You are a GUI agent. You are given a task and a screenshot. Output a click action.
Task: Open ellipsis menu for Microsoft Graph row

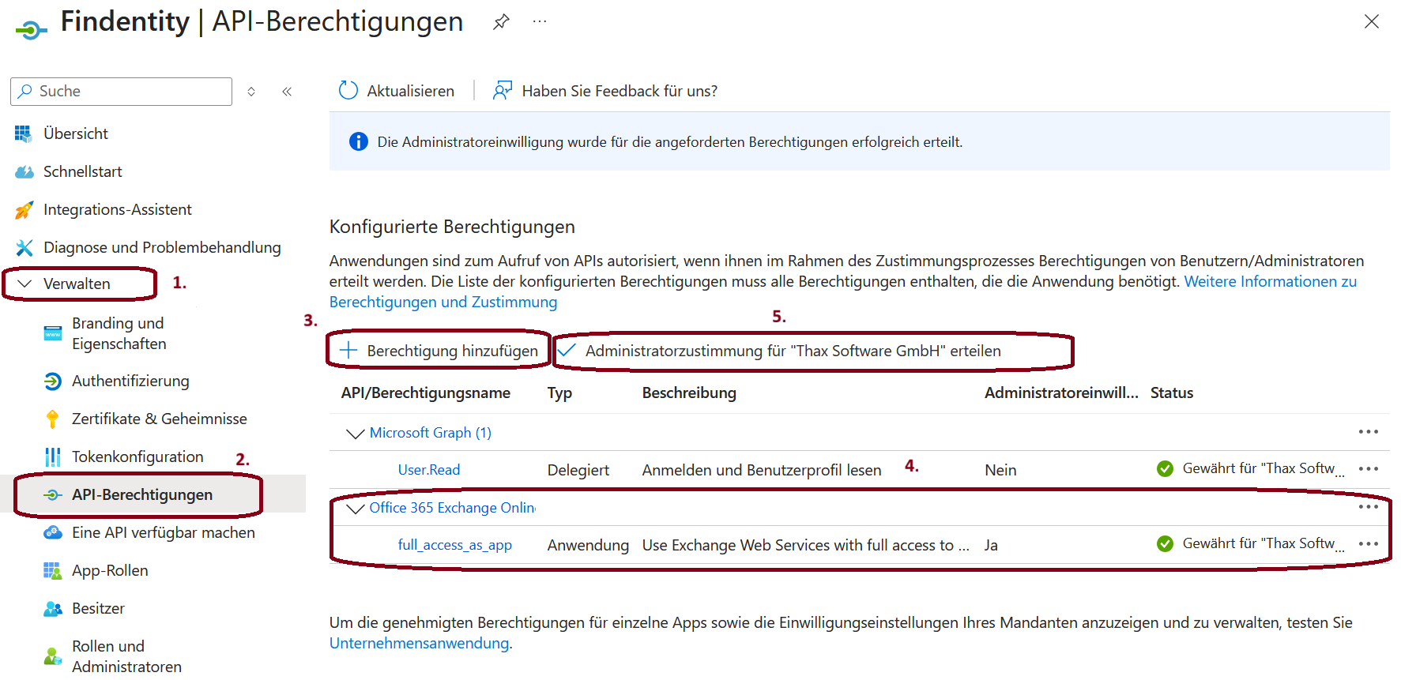coord(1369,432)
